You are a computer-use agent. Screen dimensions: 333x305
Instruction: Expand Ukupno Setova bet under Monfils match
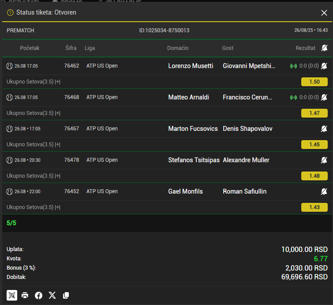[34, 207]
